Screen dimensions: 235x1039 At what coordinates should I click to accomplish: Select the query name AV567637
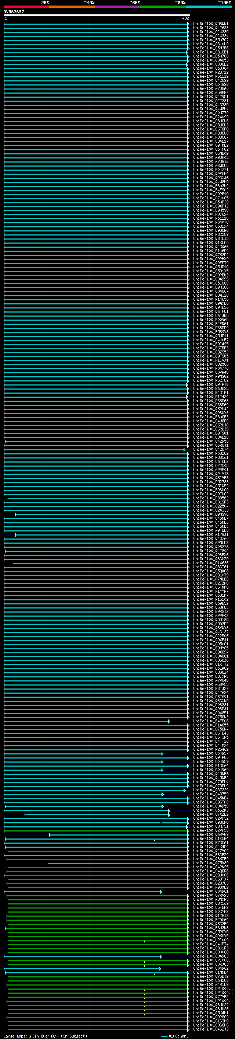point(14,12)
